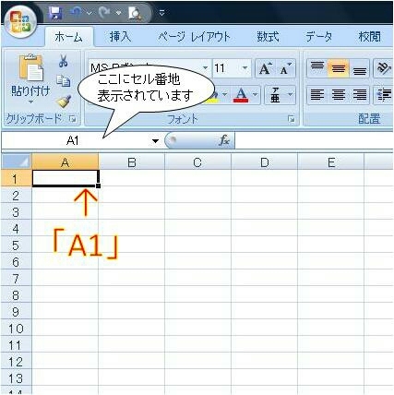Screen dimensions: 394x395
Task: Click the Copy icon in clipboard group
Action: coord(64,81)
